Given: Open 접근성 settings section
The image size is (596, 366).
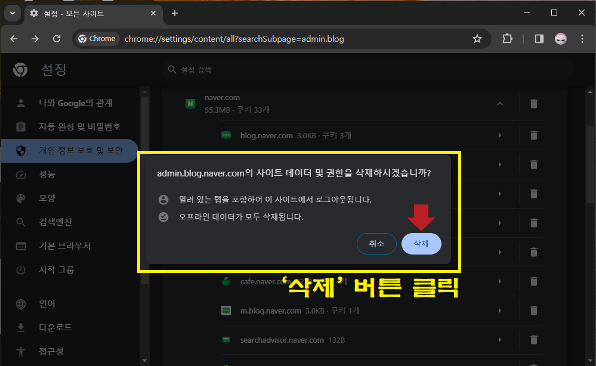Looking at the screenshot, I should [x=69, y=351].
